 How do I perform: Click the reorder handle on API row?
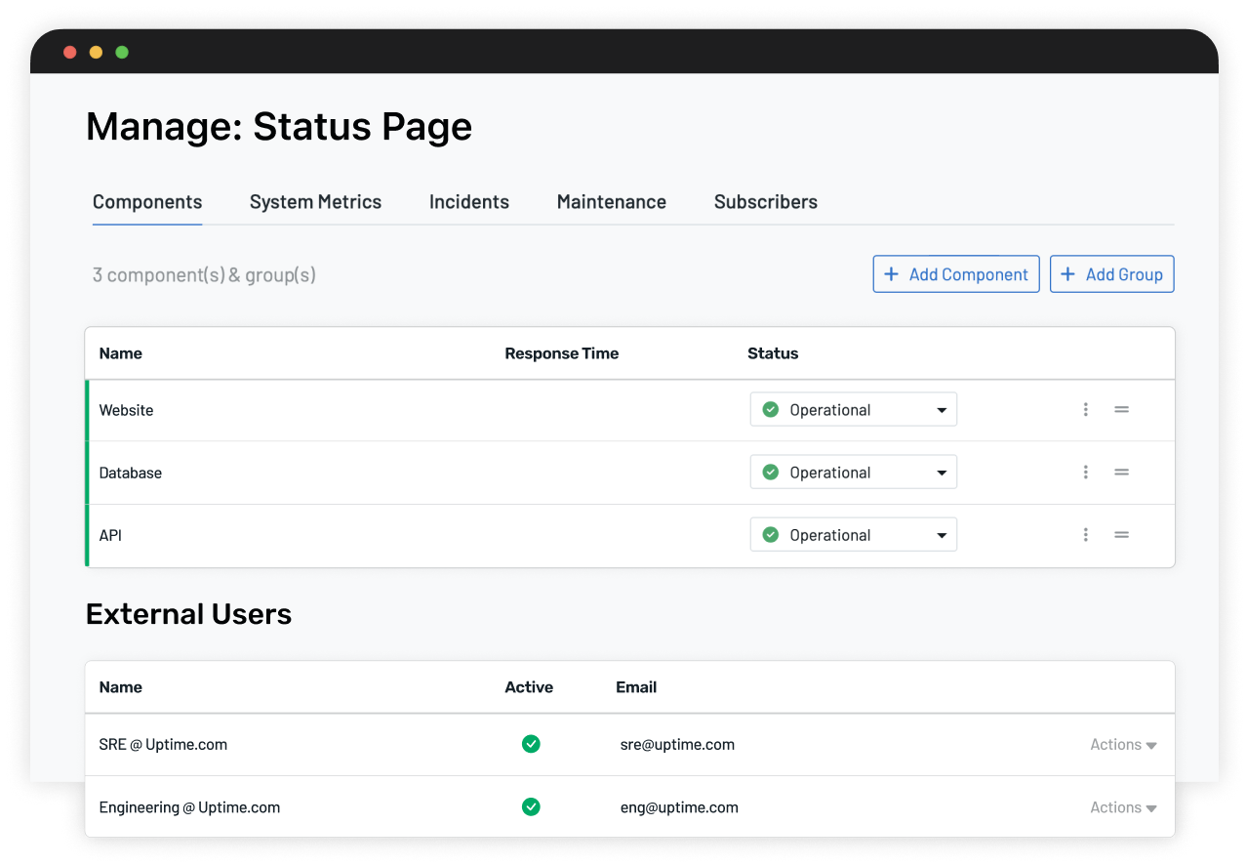coord(1122,535)
